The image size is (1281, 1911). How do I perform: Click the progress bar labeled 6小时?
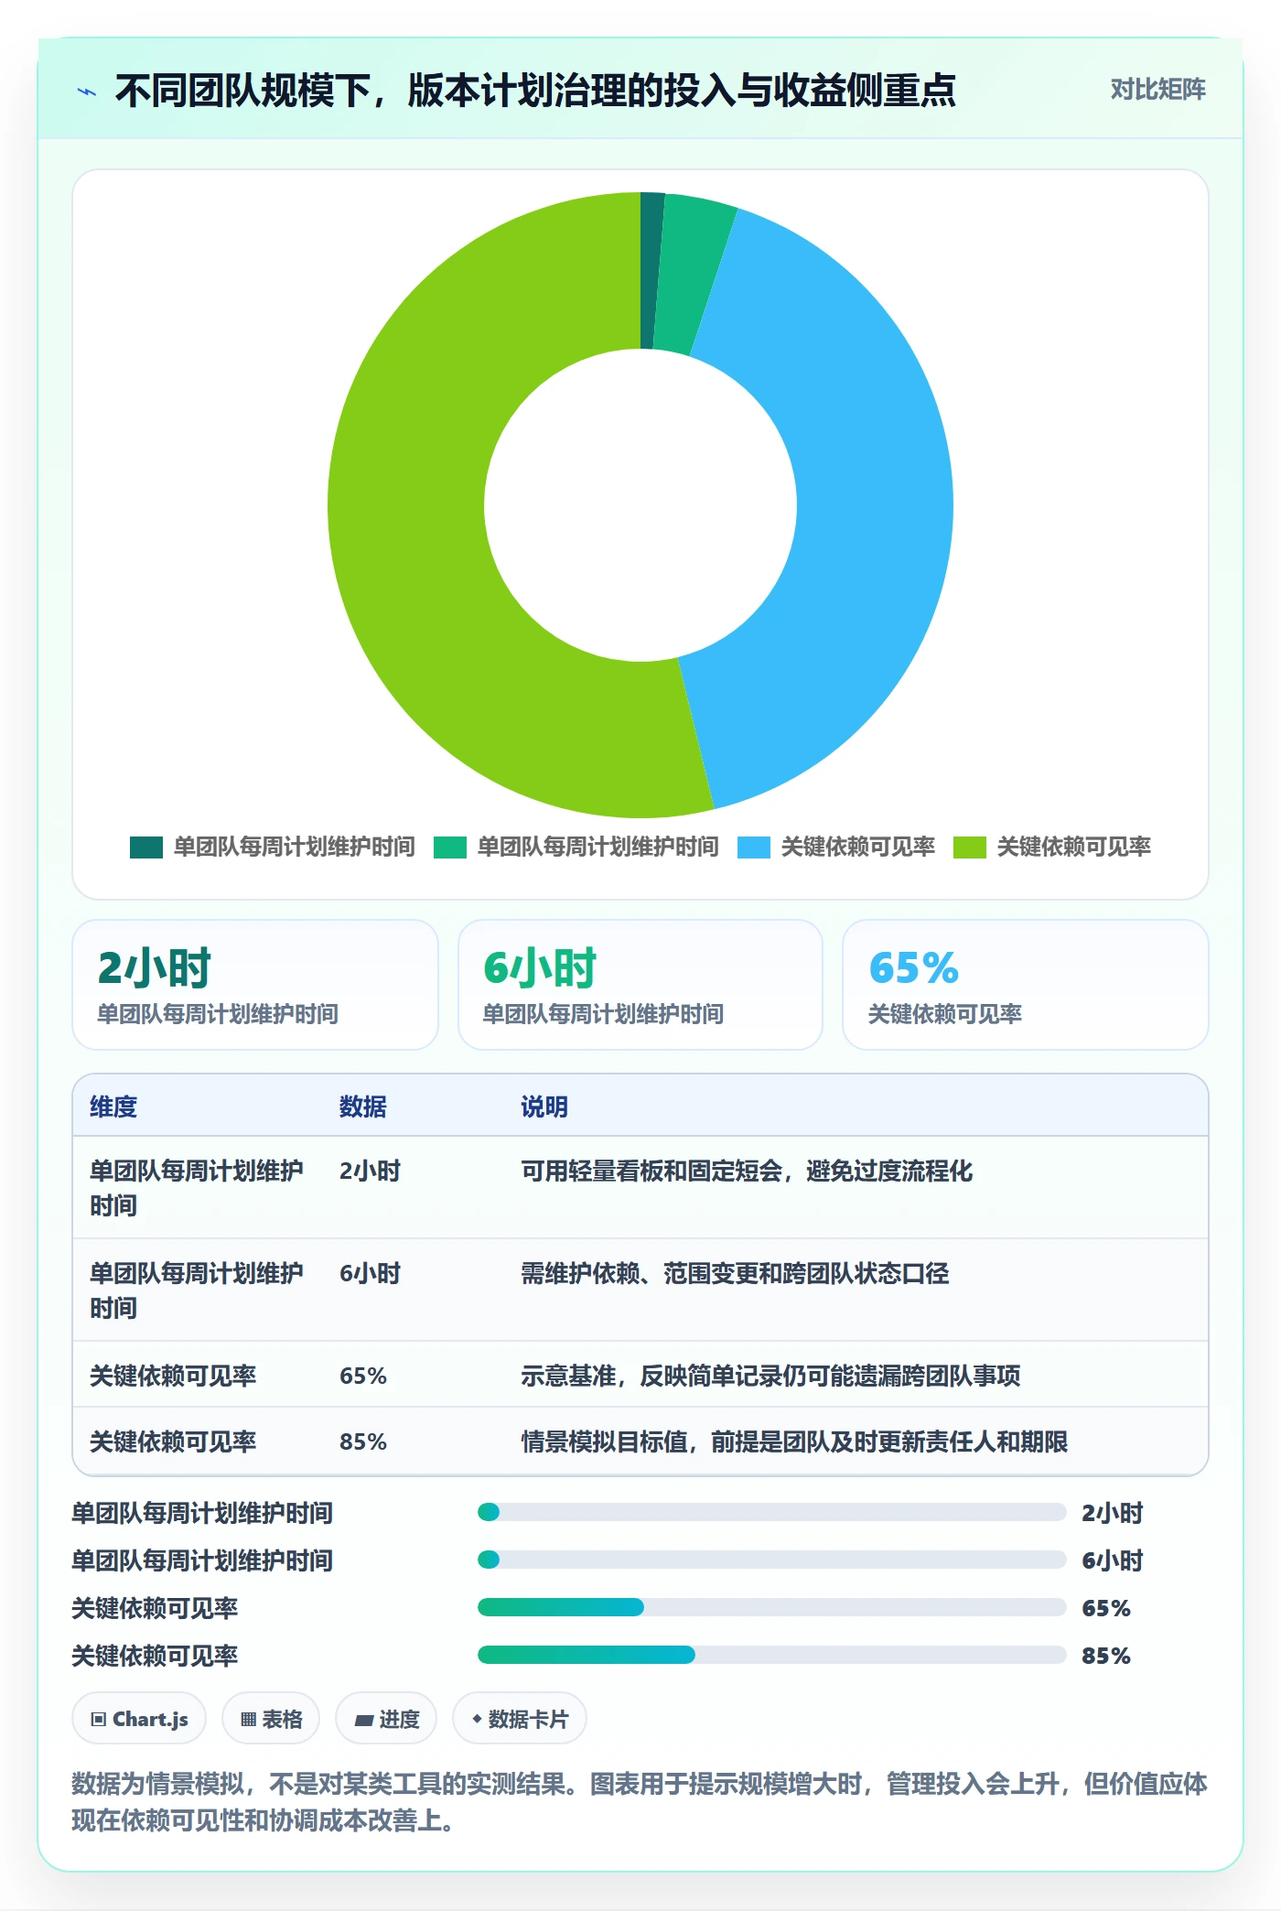(772, 1560)
